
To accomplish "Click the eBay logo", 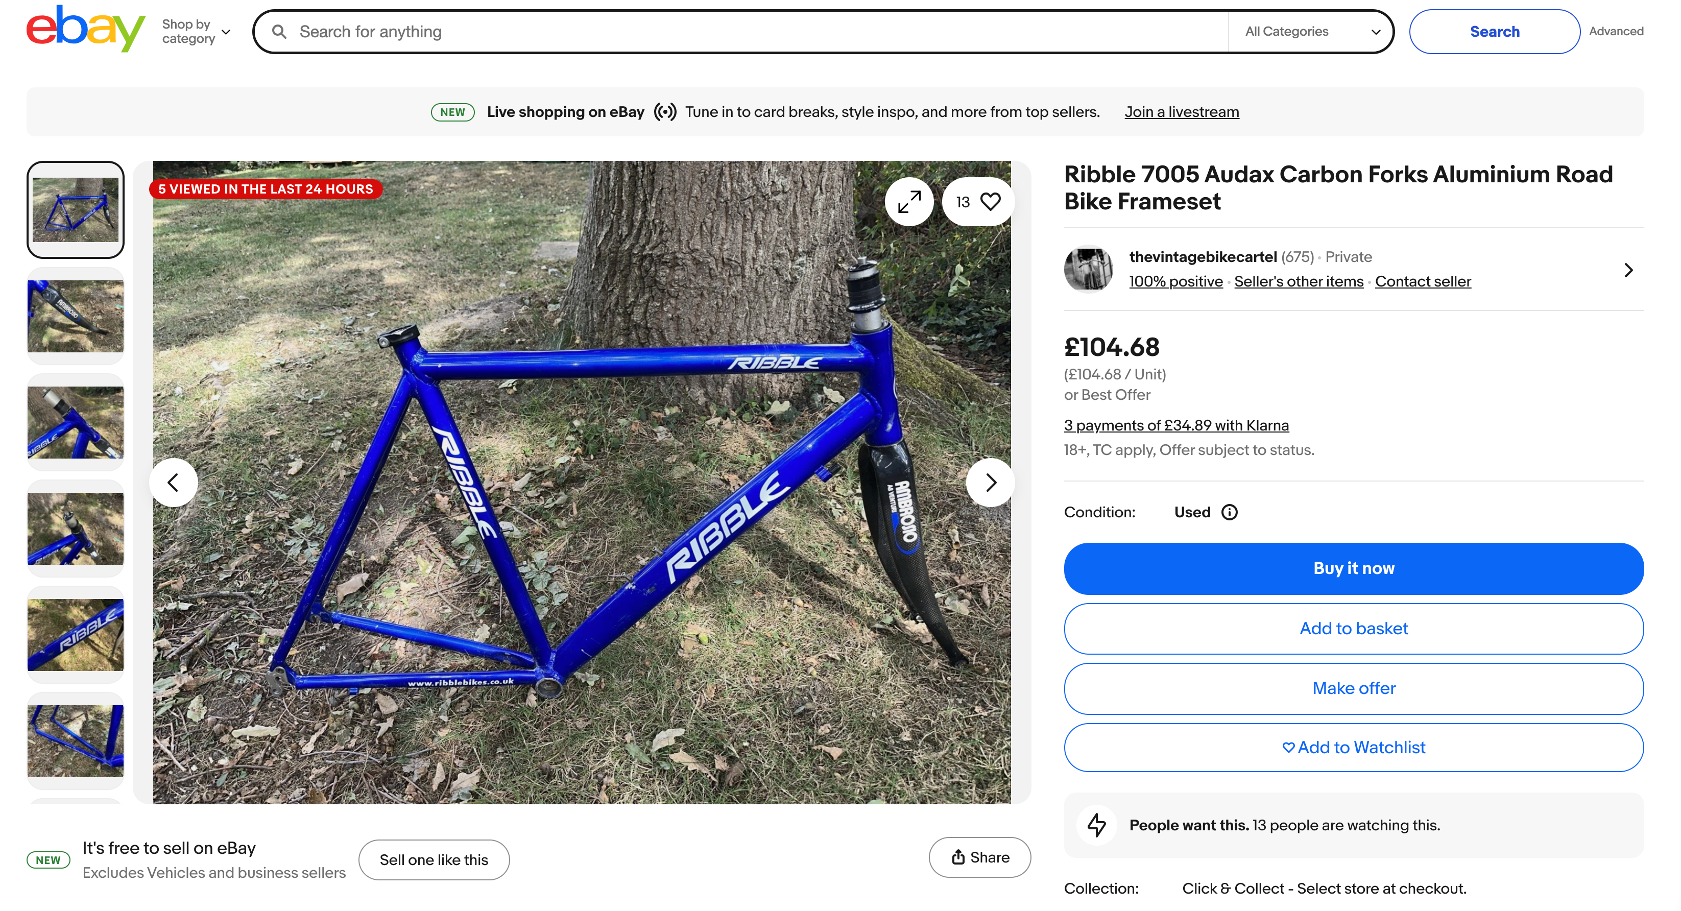I will coord(85,30).
